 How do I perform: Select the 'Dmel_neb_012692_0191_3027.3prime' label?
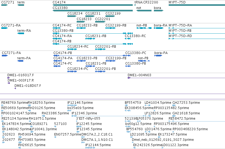pos(163,140)
